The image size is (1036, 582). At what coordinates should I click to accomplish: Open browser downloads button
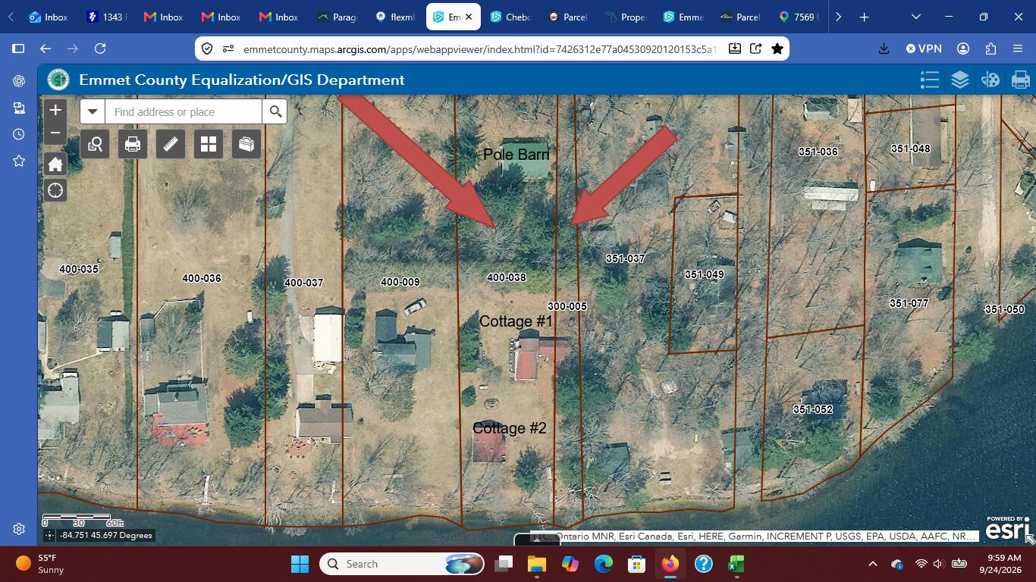[884, 48]
